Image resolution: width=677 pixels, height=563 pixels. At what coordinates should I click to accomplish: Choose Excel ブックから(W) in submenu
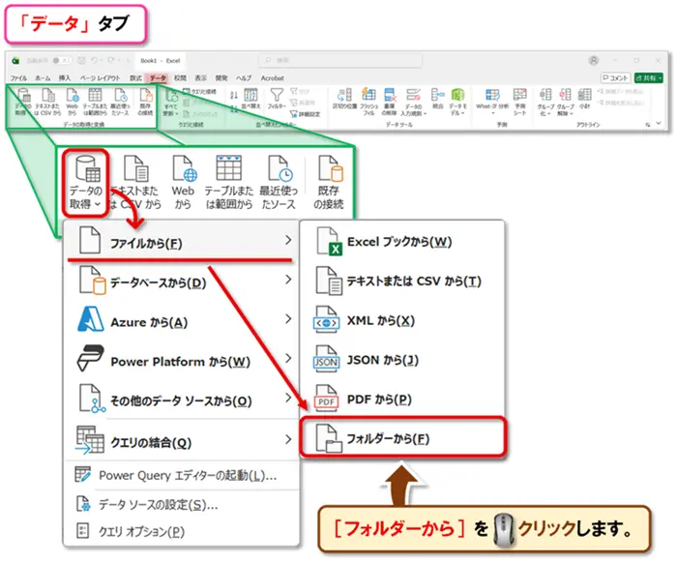pos(402,241)
